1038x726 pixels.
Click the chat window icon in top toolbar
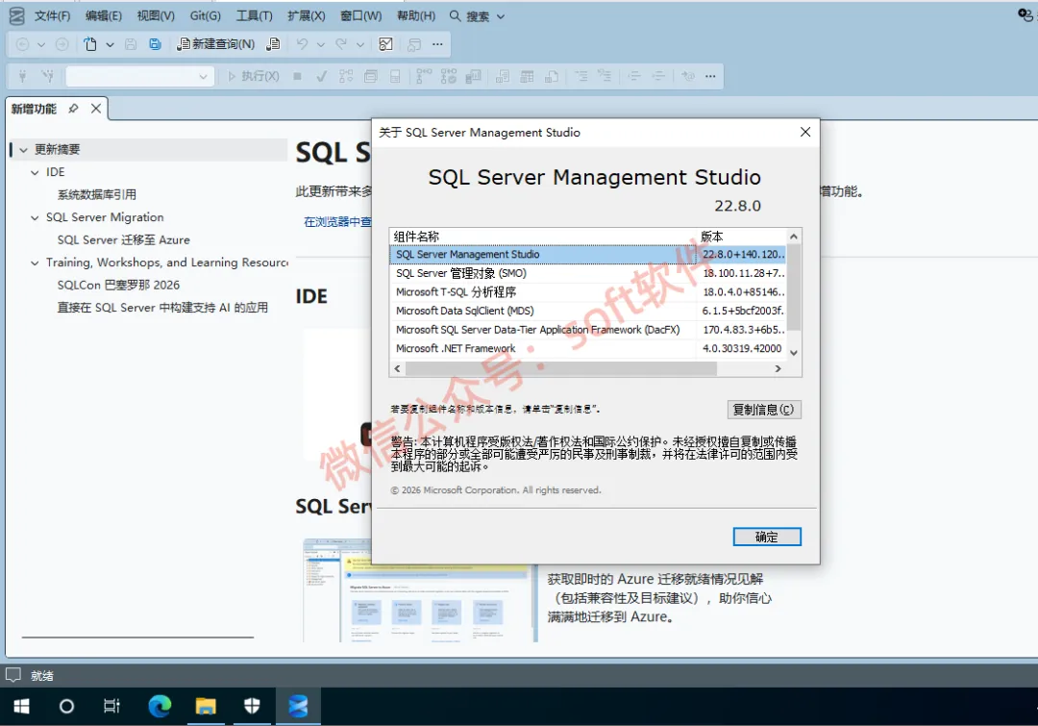click(414, 44)
